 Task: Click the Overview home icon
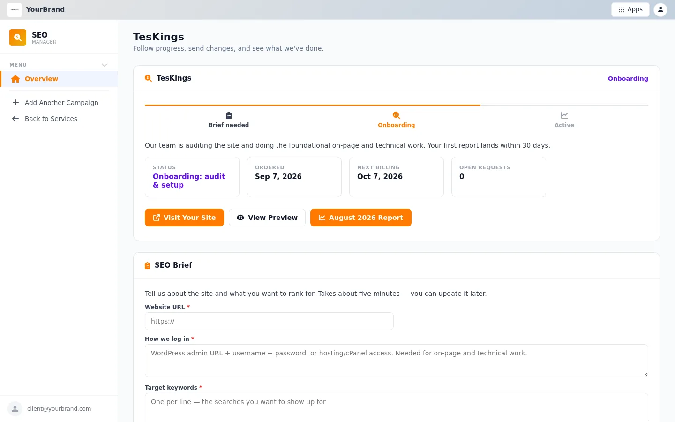[15, 79]
